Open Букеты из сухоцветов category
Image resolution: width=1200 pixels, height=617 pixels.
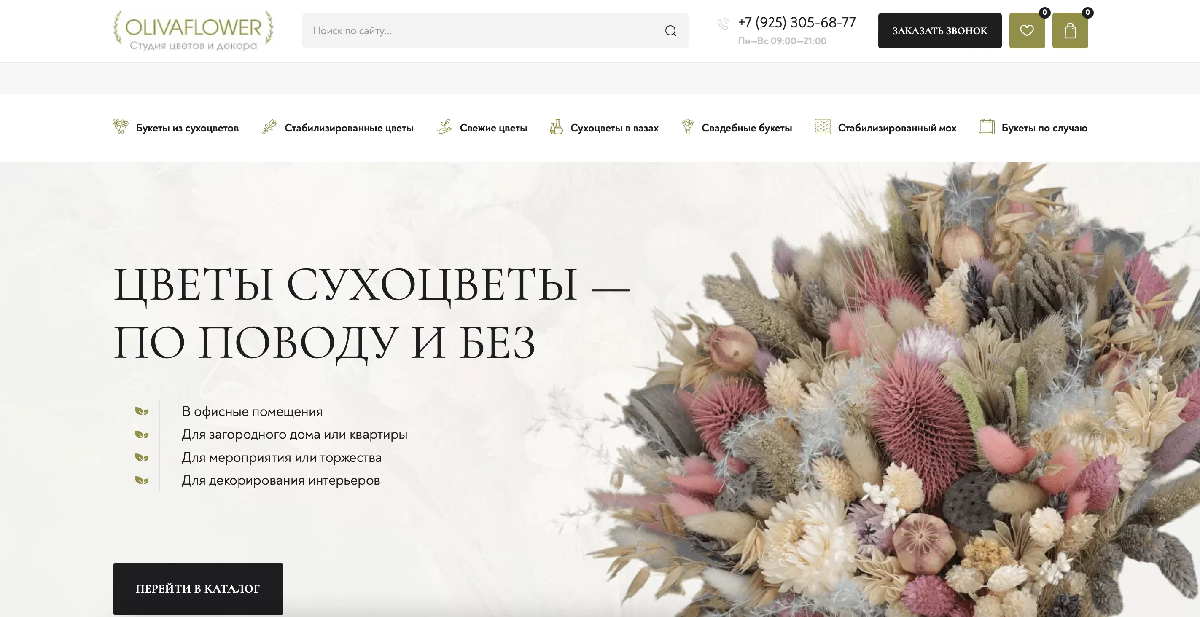[187, 128]
